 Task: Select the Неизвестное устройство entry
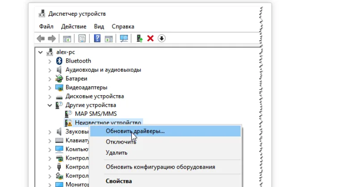tap(108, 122)
